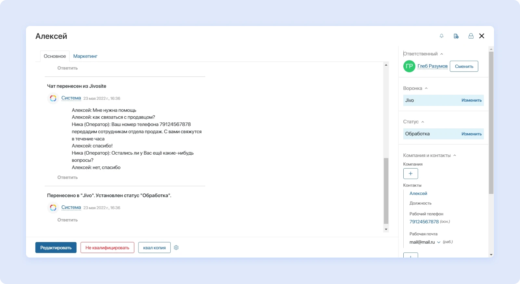
Task: Switch to the Маркетинг tab
Action: point(85,56)
